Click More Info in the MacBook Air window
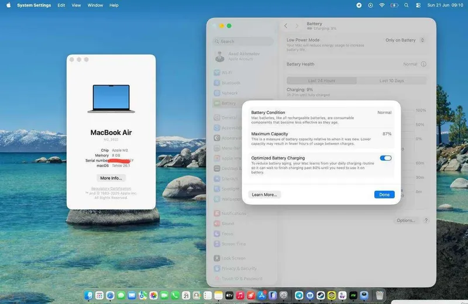468x304 pixels. [111, 178]
